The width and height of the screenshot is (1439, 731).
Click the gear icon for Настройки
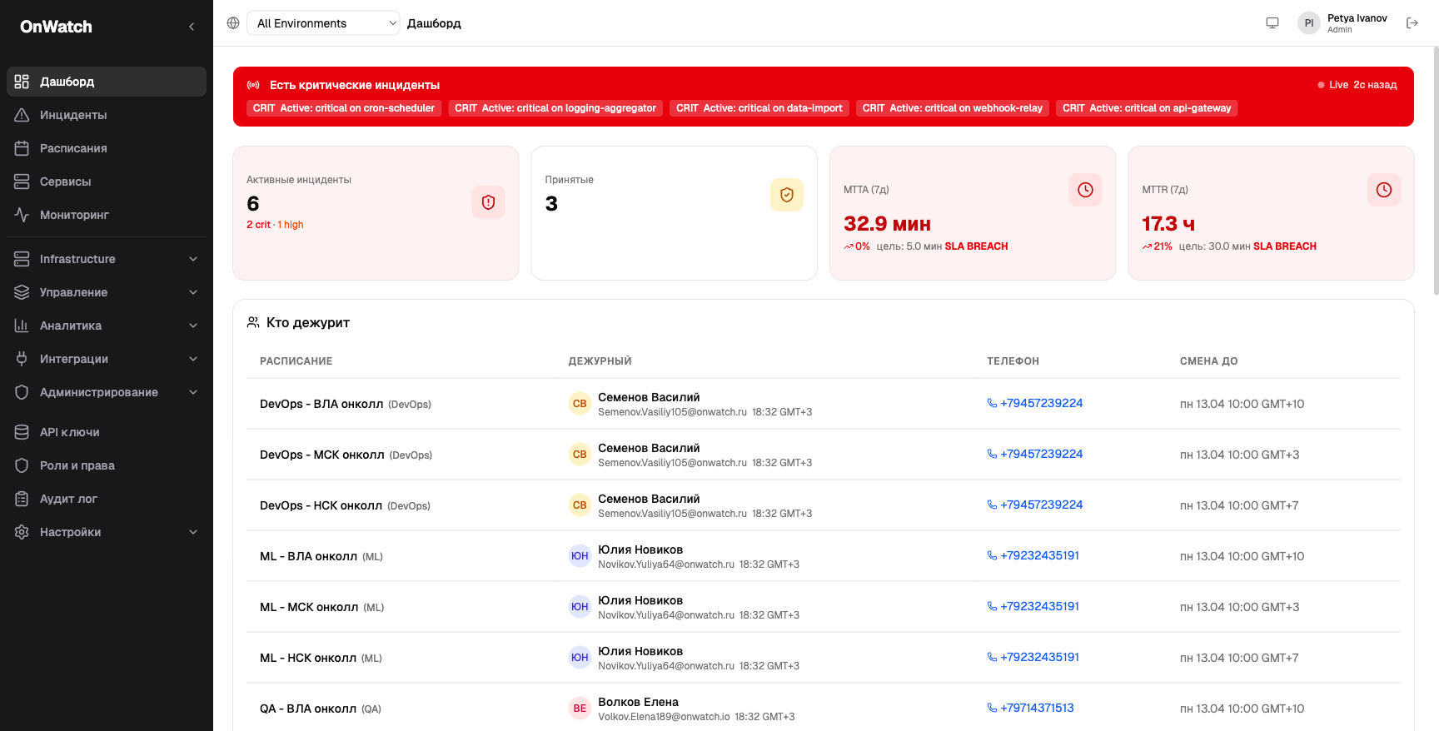coord(22,532)
